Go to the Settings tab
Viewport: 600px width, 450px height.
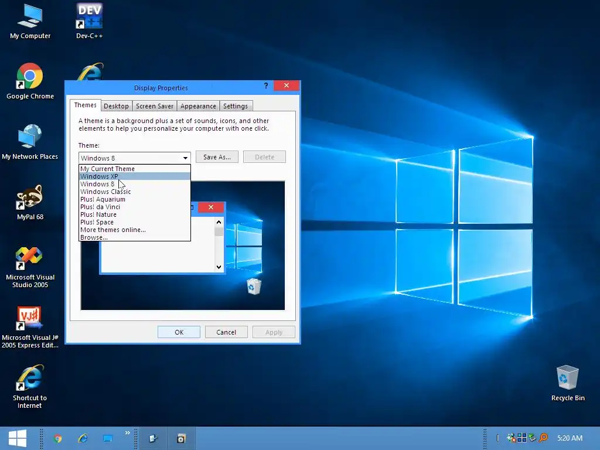236,107
